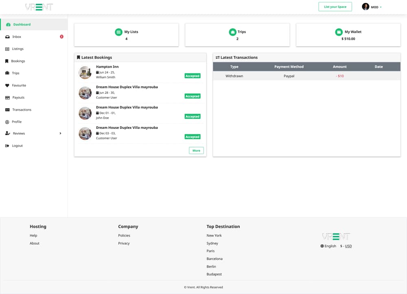The height and width of the screenshot is (294, 407).
Task: Click the Favourite heart icon
Action: coord(7,85)
